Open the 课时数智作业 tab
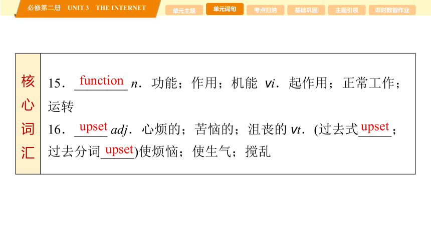431x242 pixels. [x=392, y=10]
